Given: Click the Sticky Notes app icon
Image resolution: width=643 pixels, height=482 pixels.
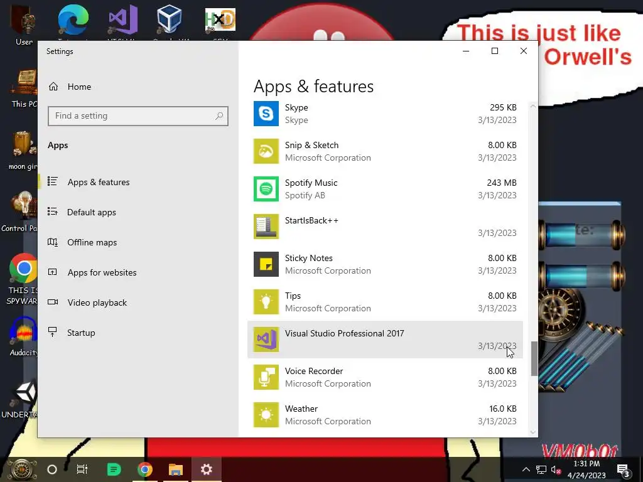Looking at the screenshot, I should pyautogui.click(x=266, y=264).
